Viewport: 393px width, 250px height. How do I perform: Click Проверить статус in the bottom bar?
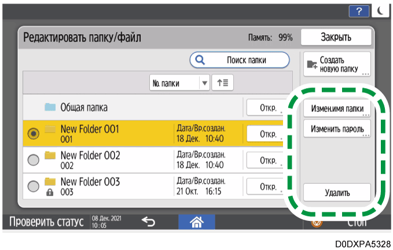coord(45,222)
